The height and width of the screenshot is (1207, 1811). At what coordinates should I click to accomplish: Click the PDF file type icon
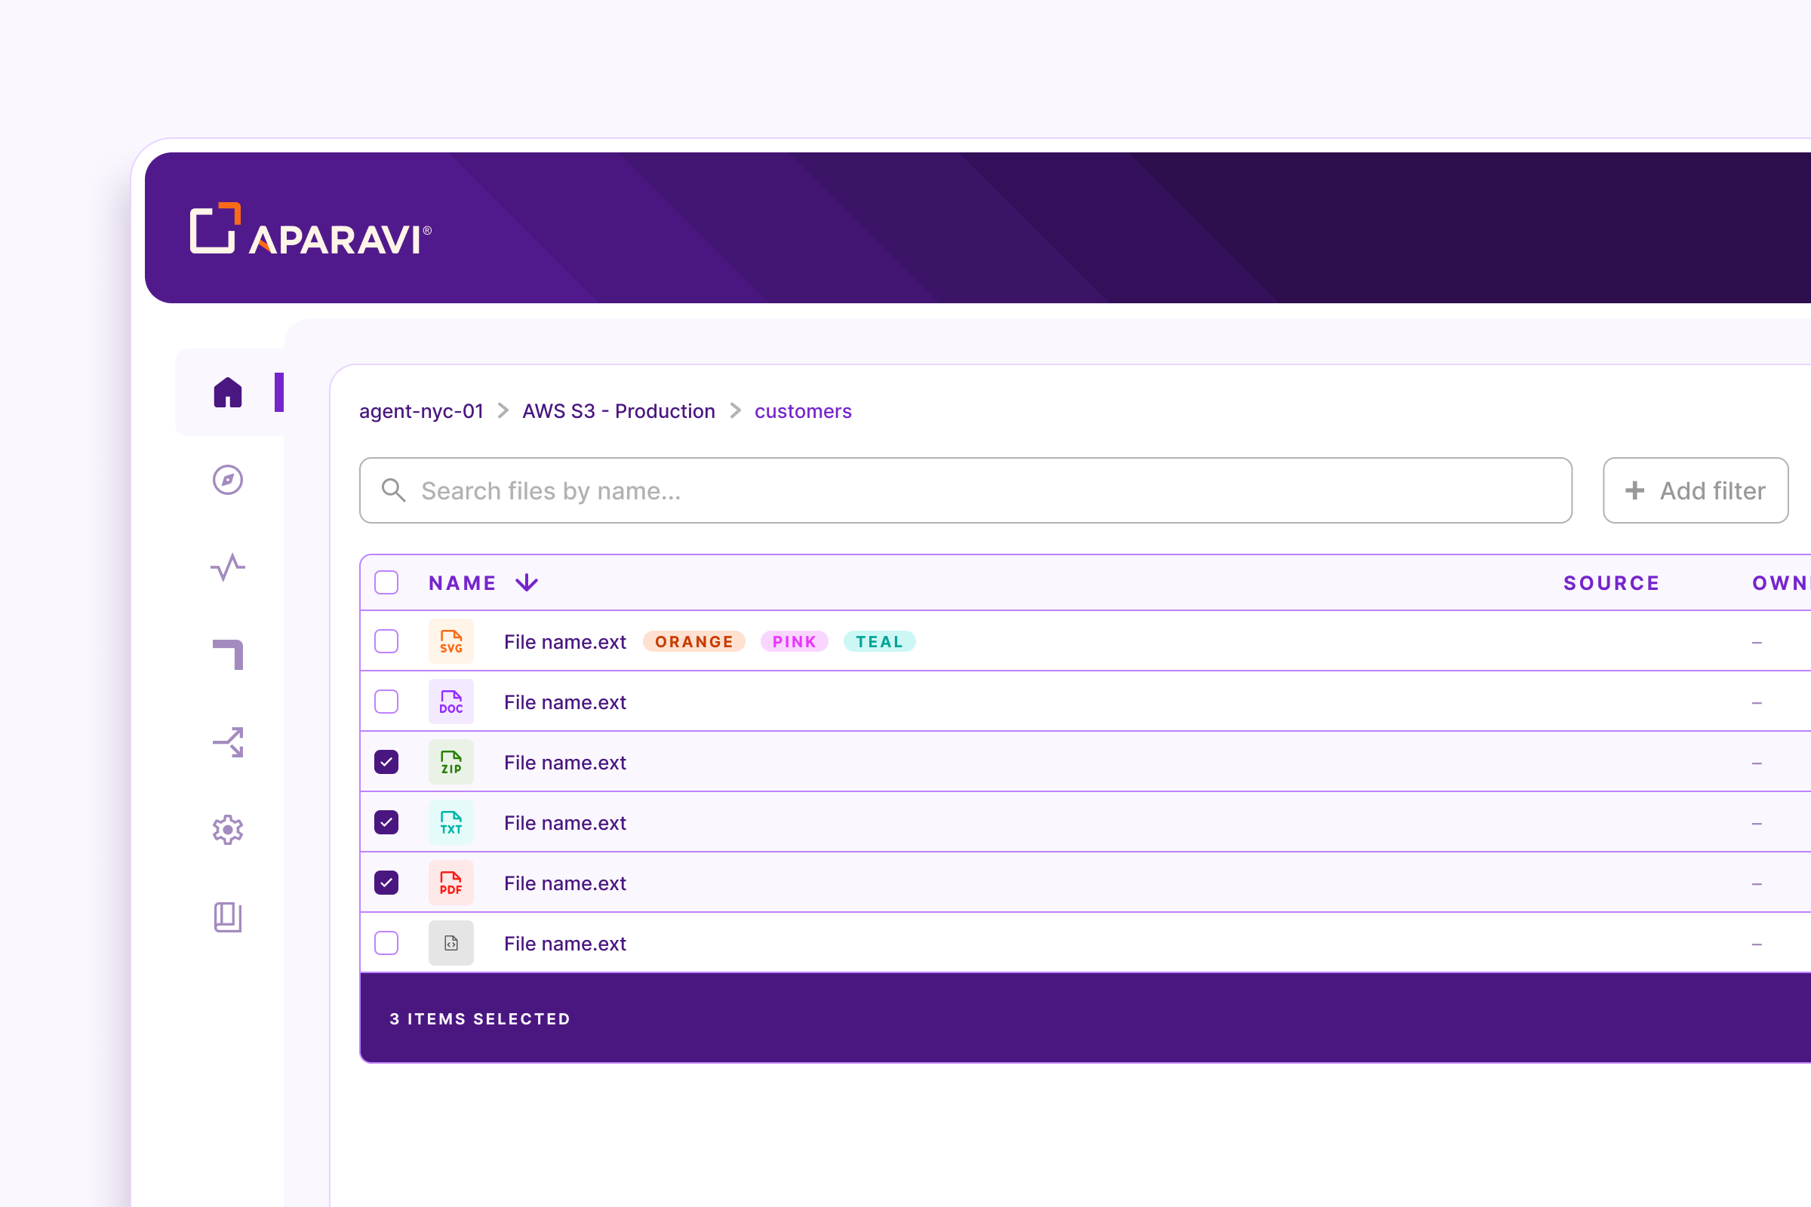coord(451,883)
